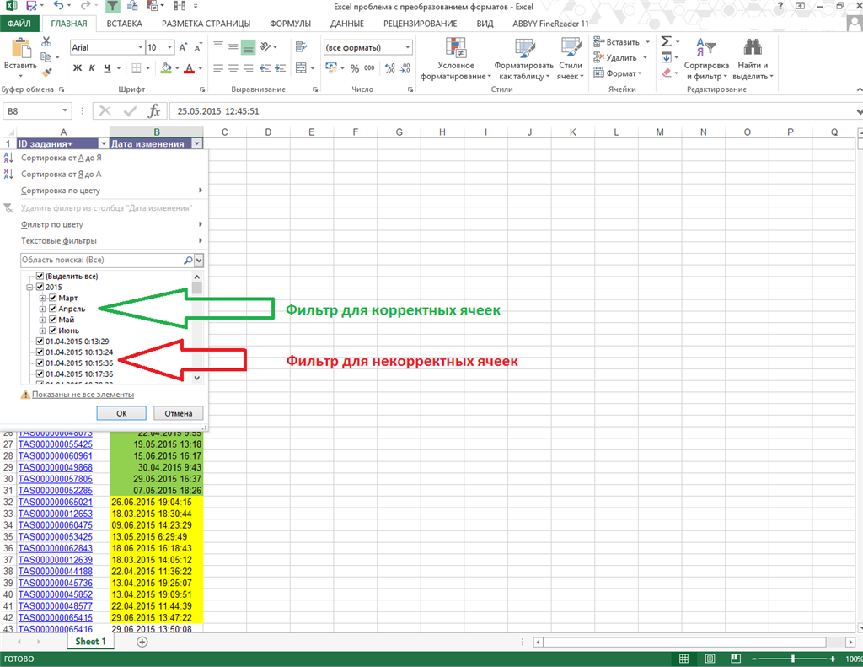Click the Cut scissors icon
The image size is (863, 667).
pyautogui.click(x=46, y=42)
